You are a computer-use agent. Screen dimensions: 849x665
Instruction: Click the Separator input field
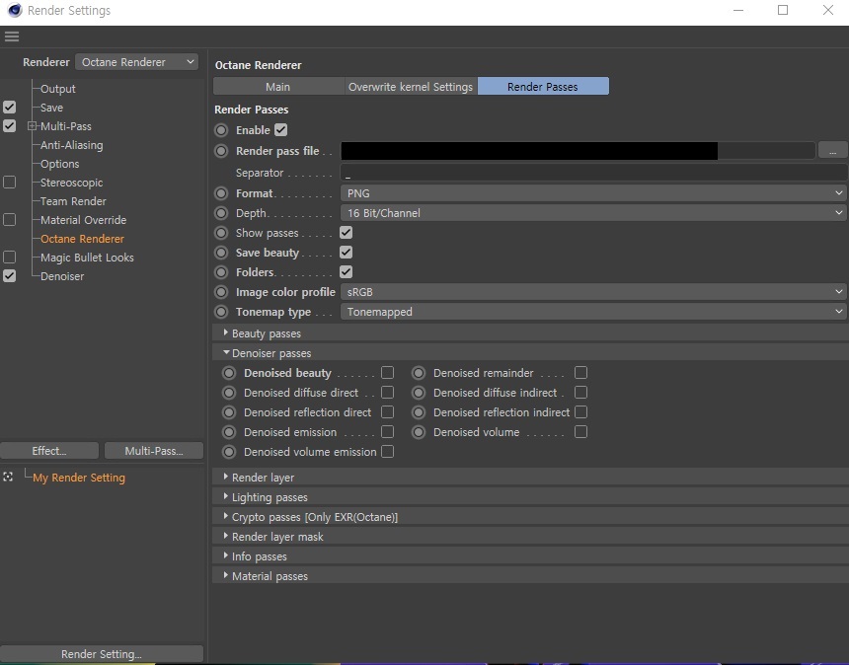593,173
